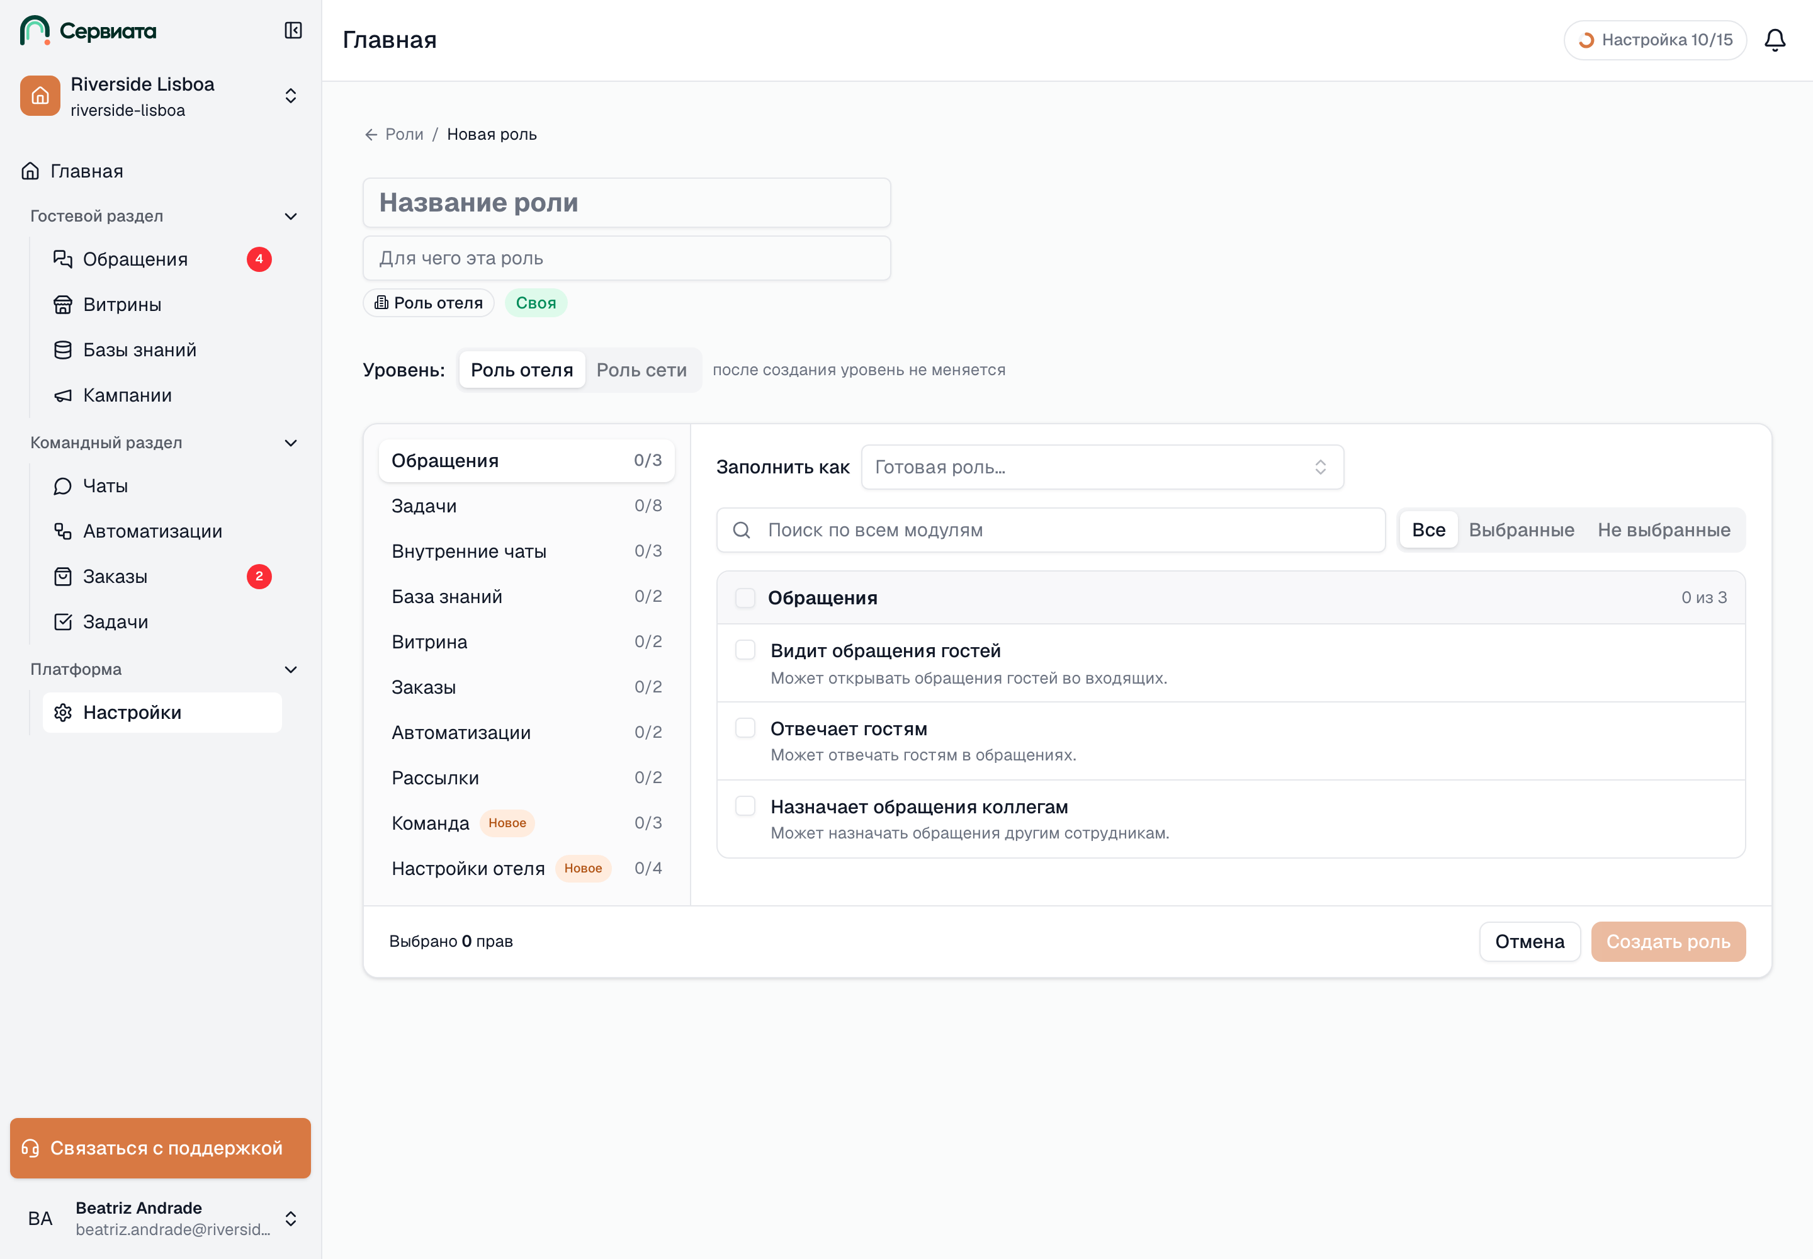Open Главная home icon in sidebar
This screenshot has width=1813, height=1259.
click(31, 171)
